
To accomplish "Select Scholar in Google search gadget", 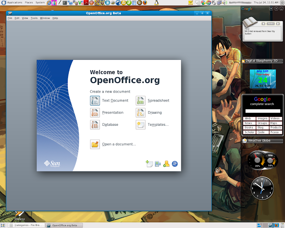I will (249, 132).
